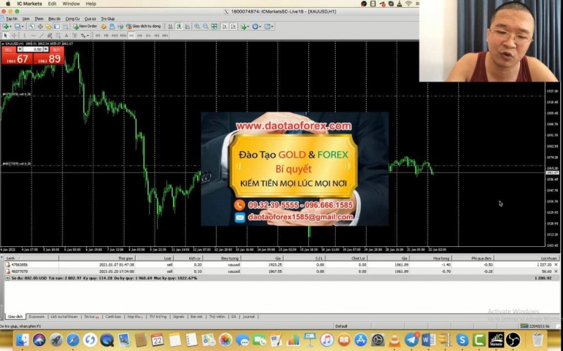The image size is (563, 351).
Task: Open the Strategy Tester icon
Action: pos(65,27)
